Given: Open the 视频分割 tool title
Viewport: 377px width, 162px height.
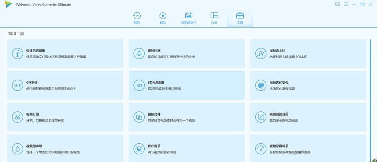Looking at the screenshot, I should (32, 114).
